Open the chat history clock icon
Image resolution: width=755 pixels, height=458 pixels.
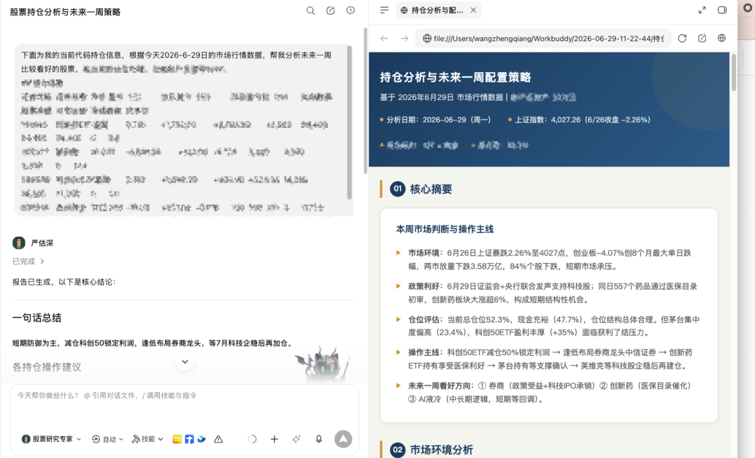point(350,10)
